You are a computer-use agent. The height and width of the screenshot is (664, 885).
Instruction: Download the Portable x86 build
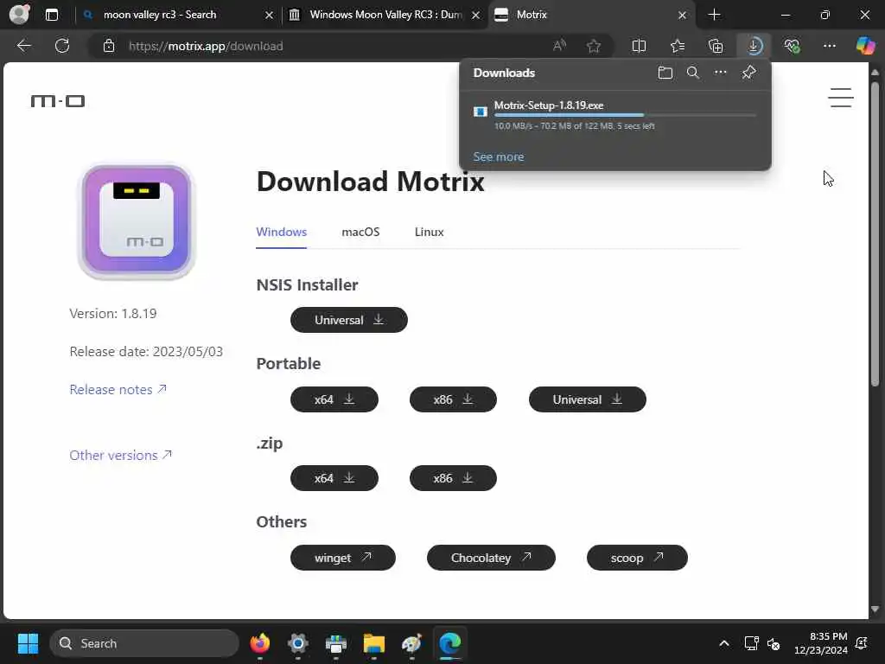[453, 399]
